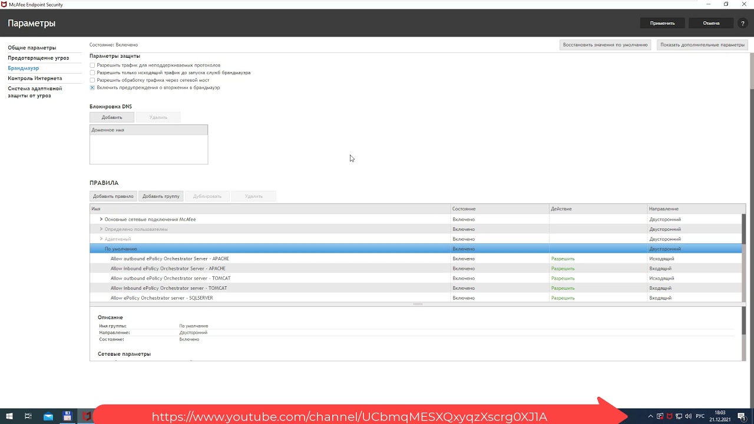Image resolution: width=754 pixels, height=424 pixels.
Task: Open the network status tray icon
Action: tap(679, 416)
